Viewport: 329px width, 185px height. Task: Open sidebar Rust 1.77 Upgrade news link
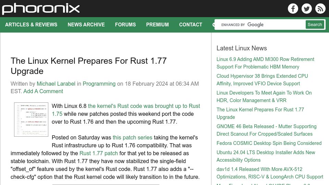click(260, 113)
